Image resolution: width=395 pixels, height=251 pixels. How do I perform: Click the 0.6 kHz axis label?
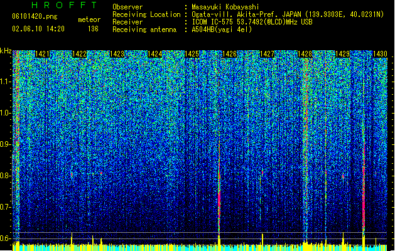tap(6, 238)
